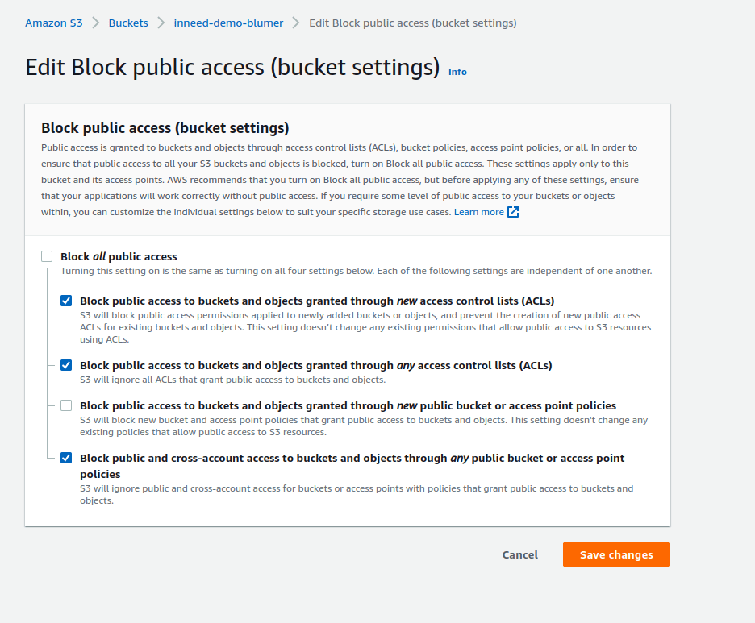The image size is (755, 623).
Task: Click the orange Save changes button
Action: [x=616, y=554]
